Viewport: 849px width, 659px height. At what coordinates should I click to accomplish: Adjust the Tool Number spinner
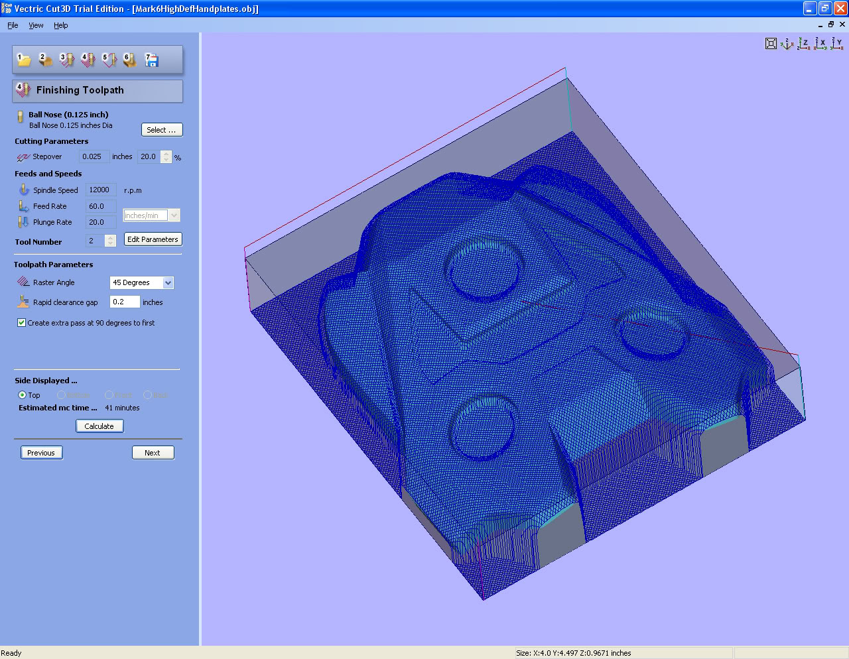pos(111,241)
